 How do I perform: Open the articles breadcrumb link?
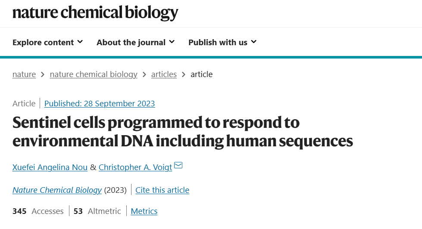[164, 74]
